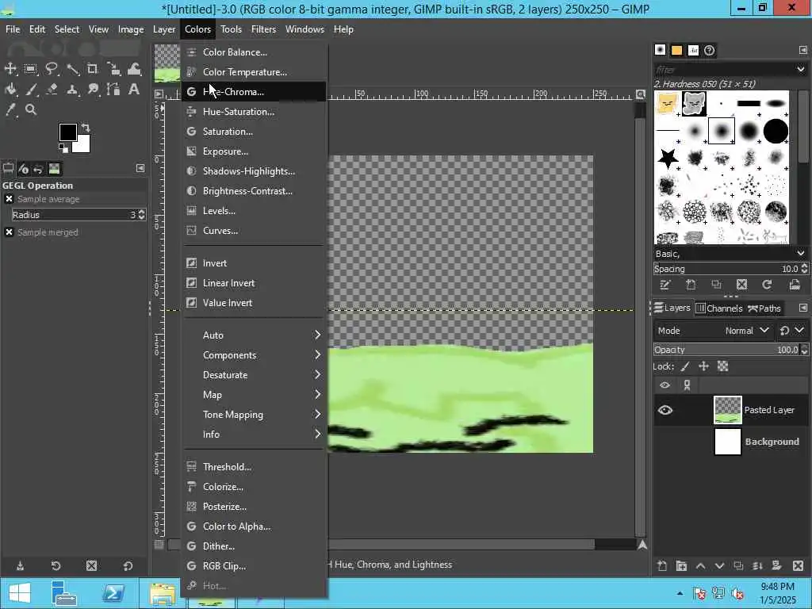Select the Bucket Fill tool
Image resolution: width=812 pixels, height=609 pixels.
pos(10,89)
